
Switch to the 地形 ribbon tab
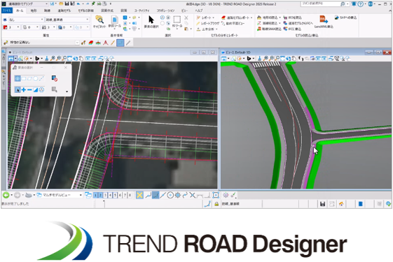tap(34, 10)
